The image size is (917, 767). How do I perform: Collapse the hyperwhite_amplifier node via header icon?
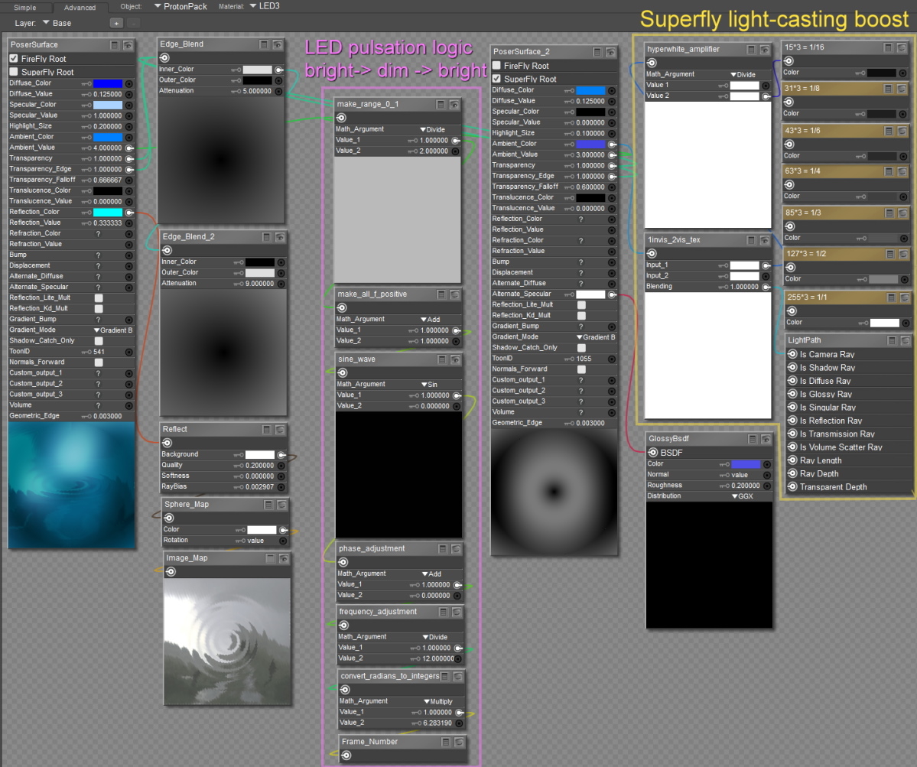click(751, 50)
